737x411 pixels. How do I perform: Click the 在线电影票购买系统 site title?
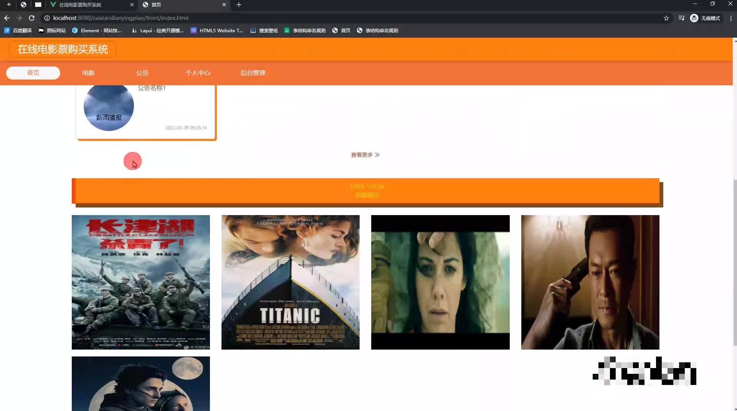(63, 49)
